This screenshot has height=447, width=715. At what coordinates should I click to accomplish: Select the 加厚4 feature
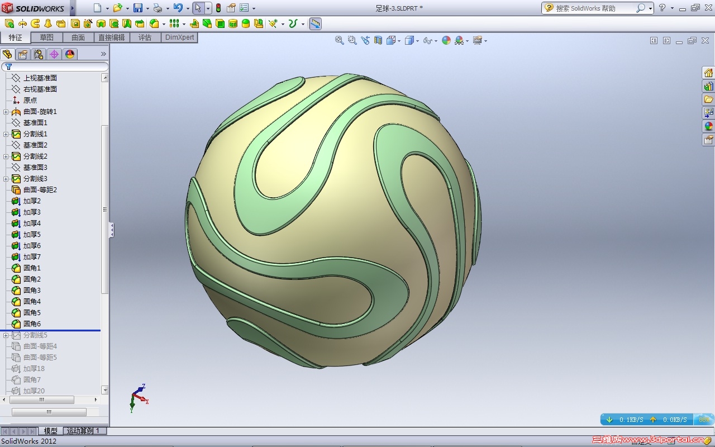(32, 223)
